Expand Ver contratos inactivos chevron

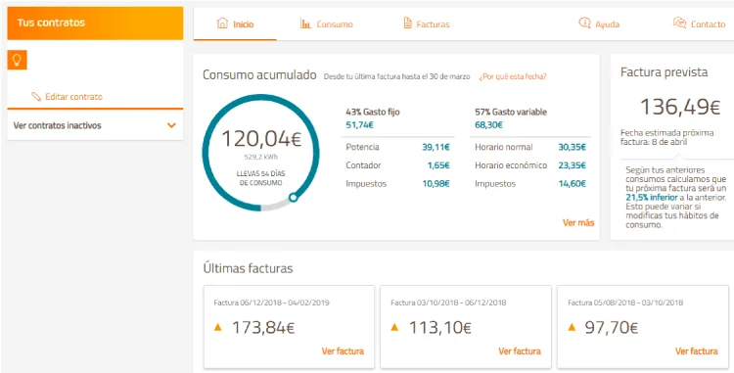172,125
